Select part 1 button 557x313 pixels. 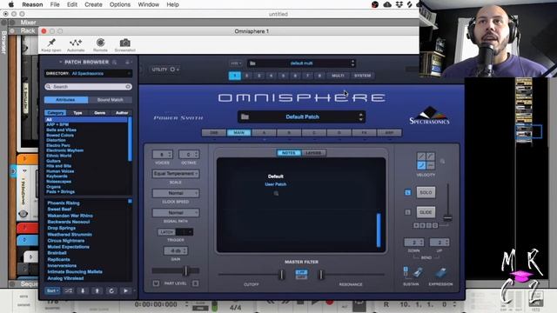[234, 76]
